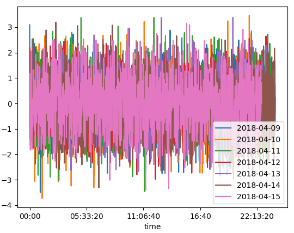Image resolution: width=294 pixels, height=233 pixels.
Task: Click the y-axis tick label −2
Action: pyautogui.click(x=7, y=155)
